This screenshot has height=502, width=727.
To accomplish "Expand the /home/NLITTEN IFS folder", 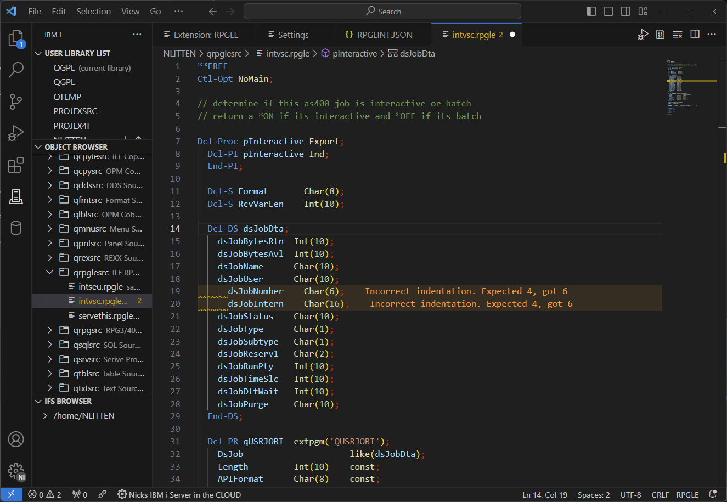I will click(45, 416).
